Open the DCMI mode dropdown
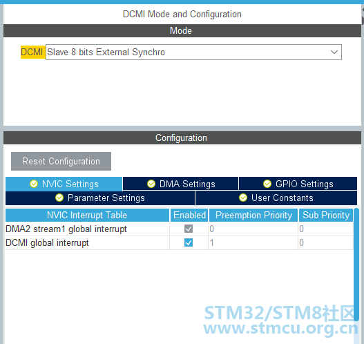364x344 pixels. click(193, 52)
